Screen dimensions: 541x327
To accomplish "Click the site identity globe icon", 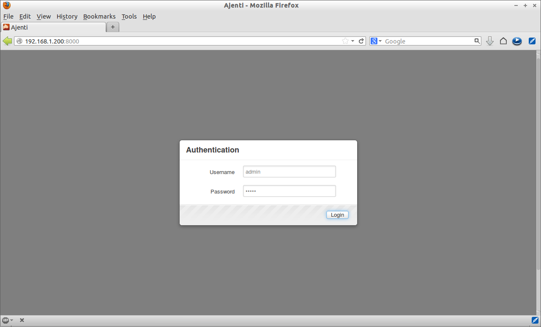I will click(19, 41).
